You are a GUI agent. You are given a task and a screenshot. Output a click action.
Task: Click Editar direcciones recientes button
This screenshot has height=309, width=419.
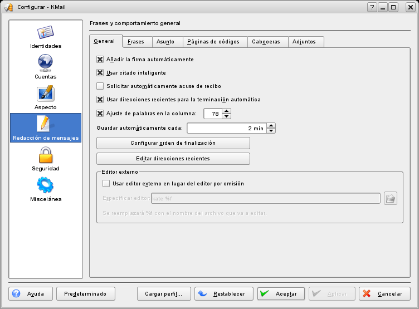pos(173,159)
